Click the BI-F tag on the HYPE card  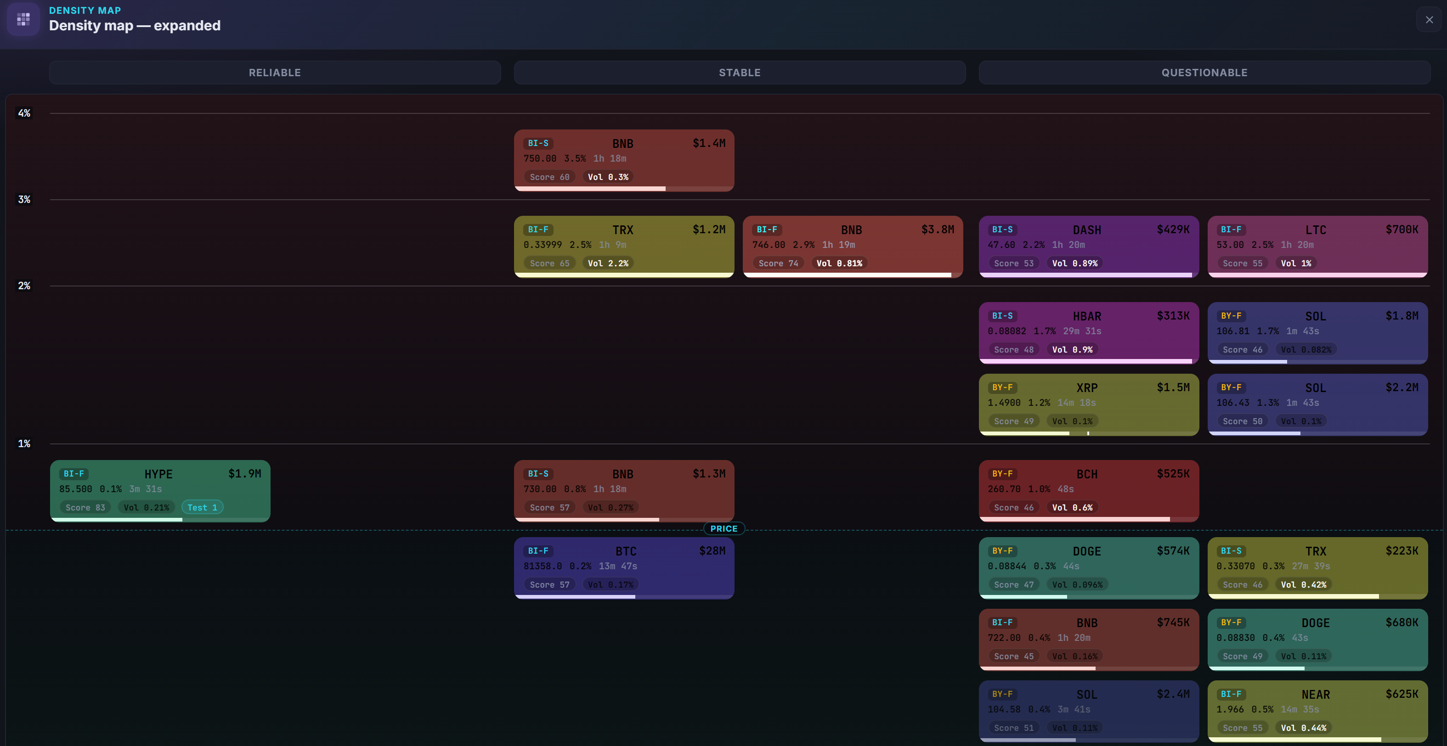(73, 474)
